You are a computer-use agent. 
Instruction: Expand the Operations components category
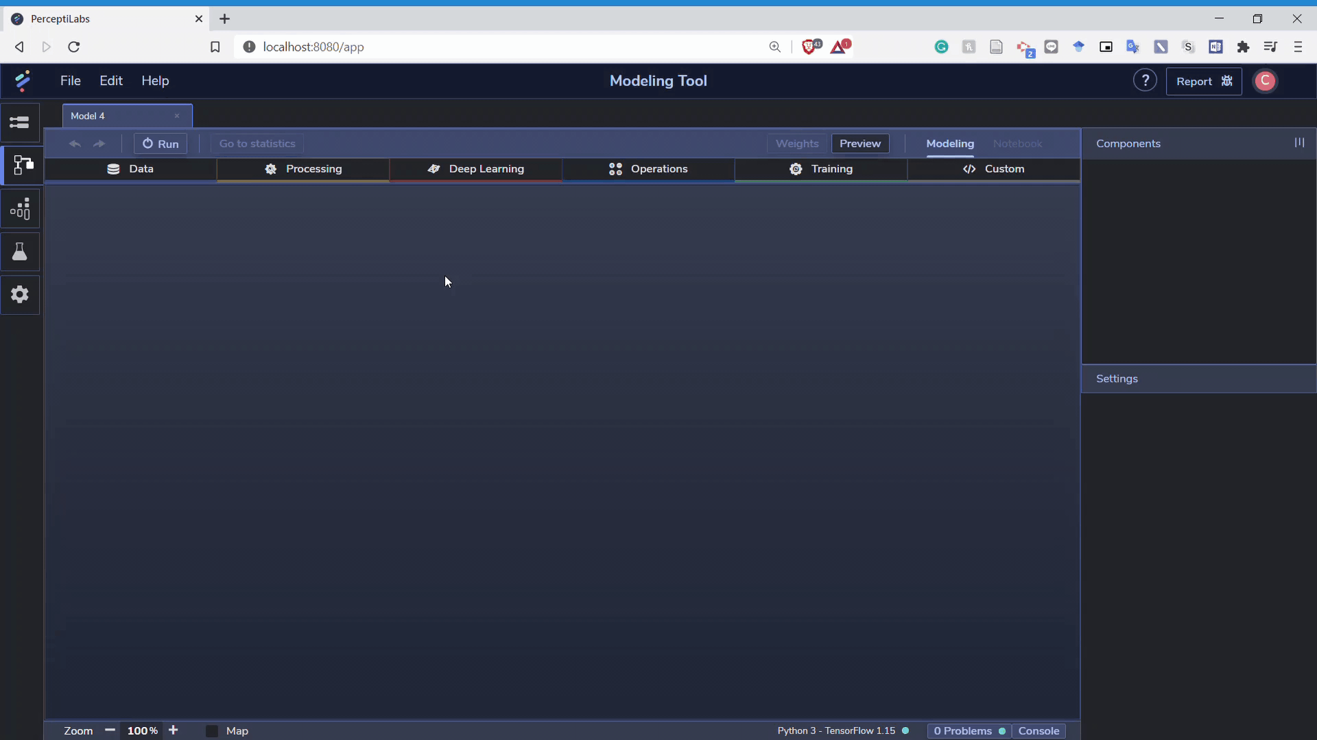point(648,169)
